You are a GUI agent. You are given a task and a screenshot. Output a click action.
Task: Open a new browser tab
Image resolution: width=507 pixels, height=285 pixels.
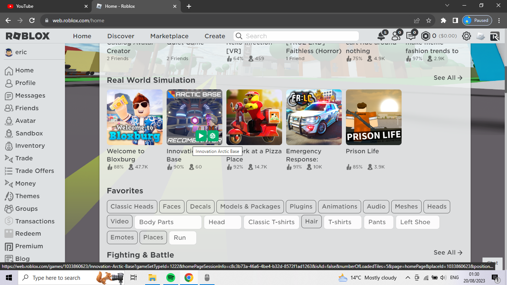click(x=189, y=6)
